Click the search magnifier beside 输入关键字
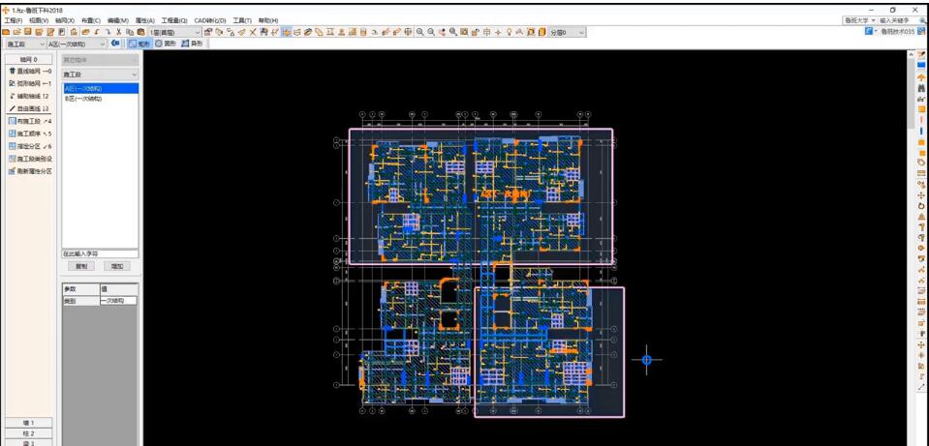The image size is (929, 446). pos(922,20)
